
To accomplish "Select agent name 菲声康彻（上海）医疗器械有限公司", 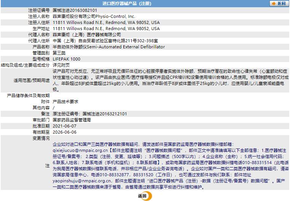I will point(87,35).
